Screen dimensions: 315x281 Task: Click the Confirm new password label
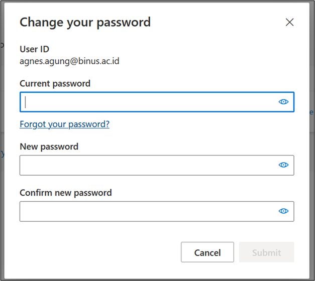(65, 193)
